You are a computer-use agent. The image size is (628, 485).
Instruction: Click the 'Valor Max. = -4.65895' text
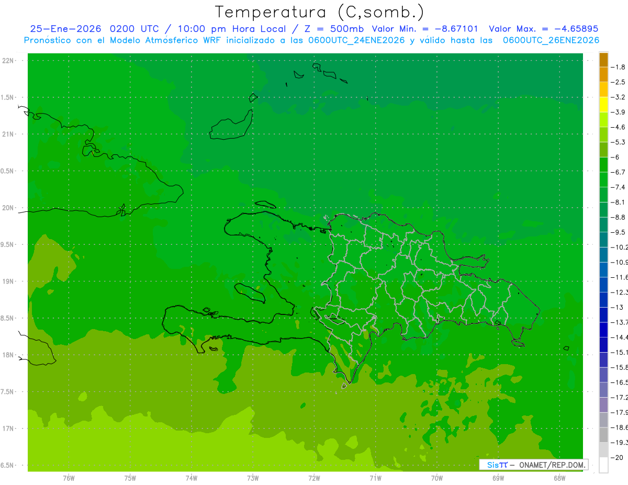pos(543,29)
